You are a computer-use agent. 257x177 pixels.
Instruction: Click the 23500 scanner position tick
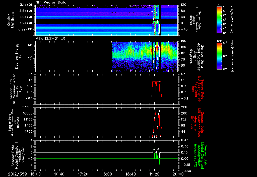click(27, 107)
